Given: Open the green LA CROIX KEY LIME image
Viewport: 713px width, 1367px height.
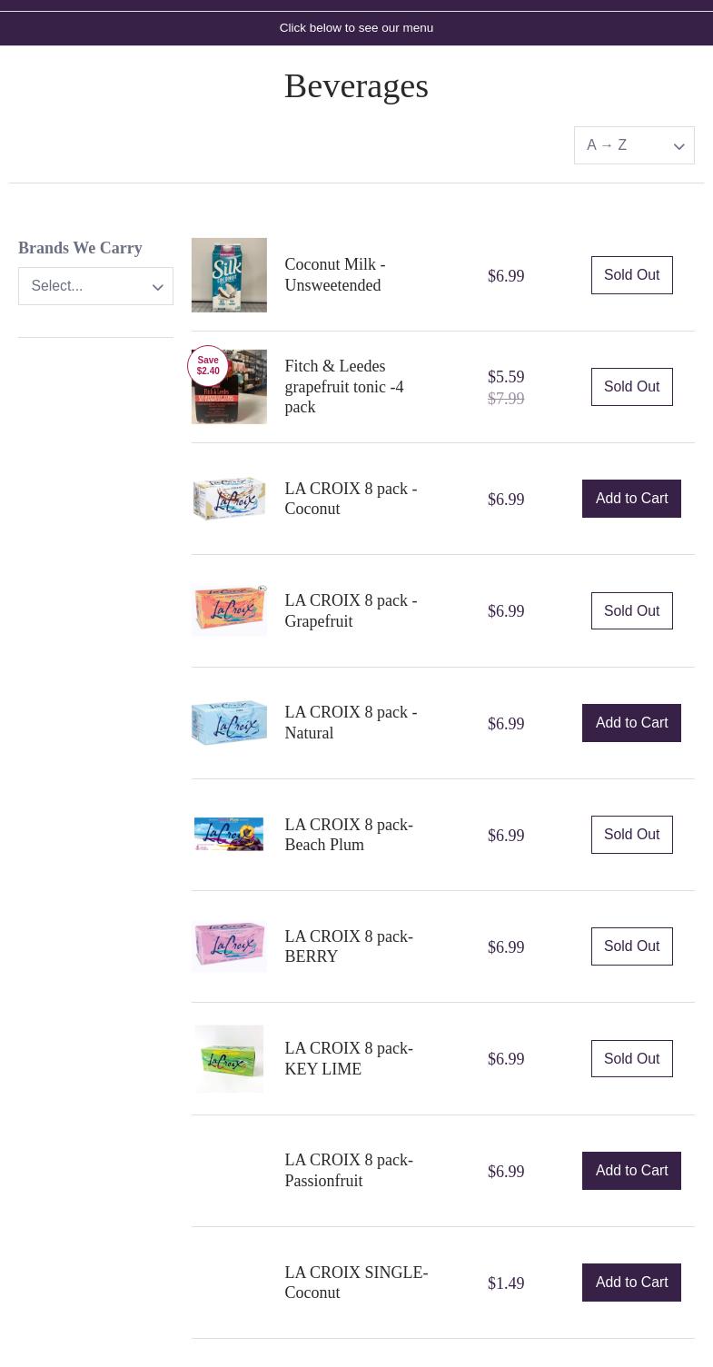Looking at the screenshot, I should pyautogui.click(x=229, y=1059).
